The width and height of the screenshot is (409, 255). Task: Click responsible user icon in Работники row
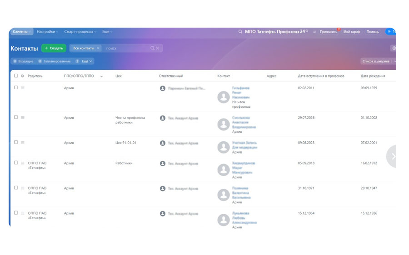coord(163,164)
